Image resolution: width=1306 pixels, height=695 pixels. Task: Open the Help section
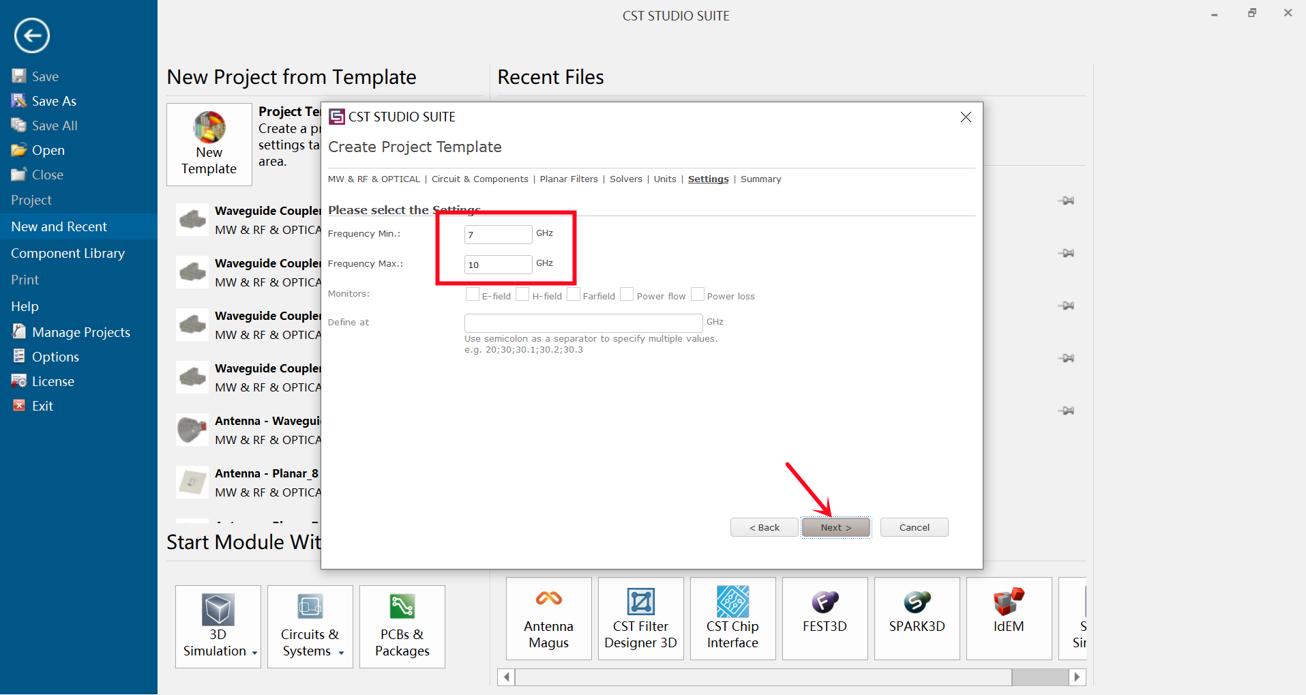[x=78, y=306]
